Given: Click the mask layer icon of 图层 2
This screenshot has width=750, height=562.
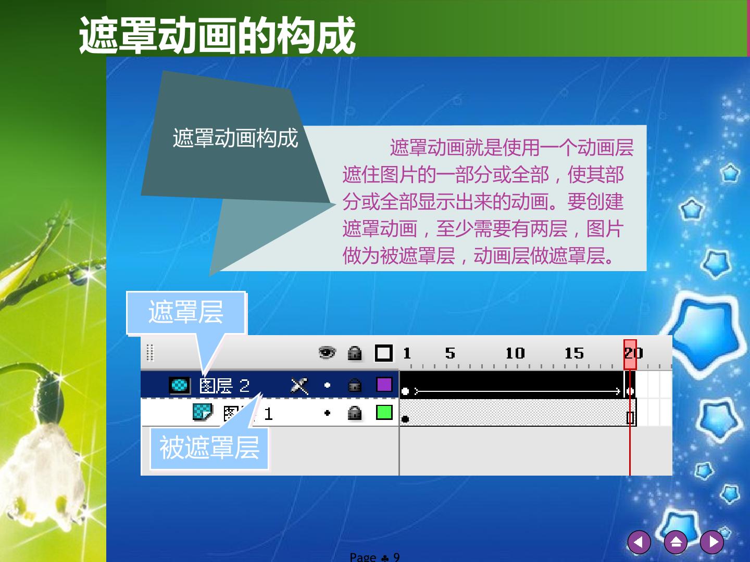Looking at the screenshot, I should 179,385.
